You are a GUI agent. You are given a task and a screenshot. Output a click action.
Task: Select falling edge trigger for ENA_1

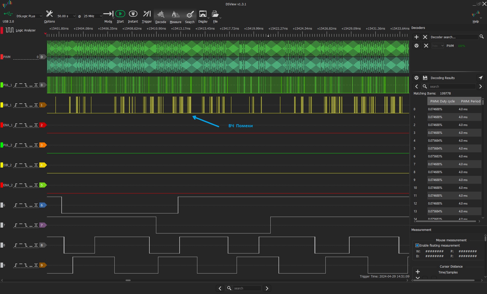26,125
